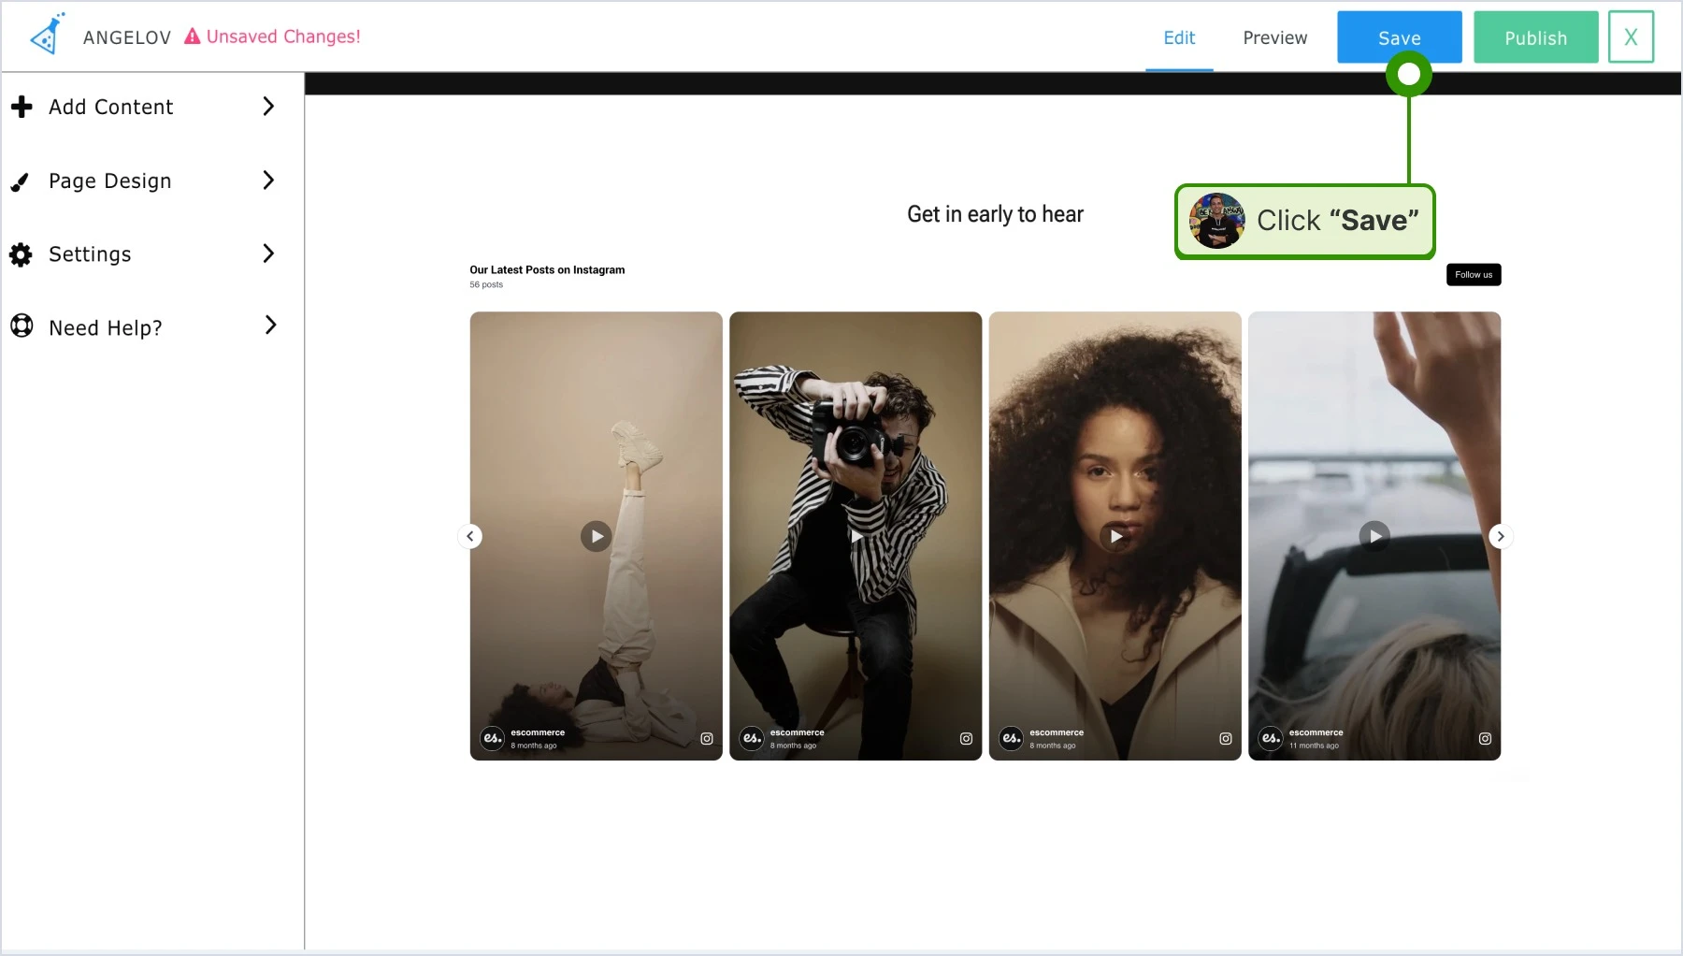Click the Follow us button
This screenshot has width=1683, height=956.
point(1474,275)
